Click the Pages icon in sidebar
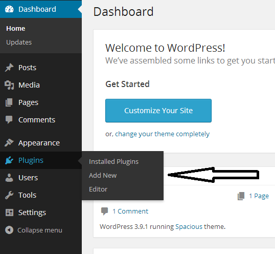275x254 pixels. coord(9,102)
